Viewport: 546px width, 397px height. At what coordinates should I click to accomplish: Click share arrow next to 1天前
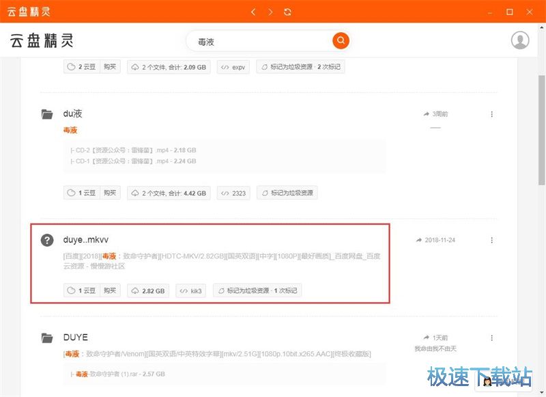pos(426,338)
